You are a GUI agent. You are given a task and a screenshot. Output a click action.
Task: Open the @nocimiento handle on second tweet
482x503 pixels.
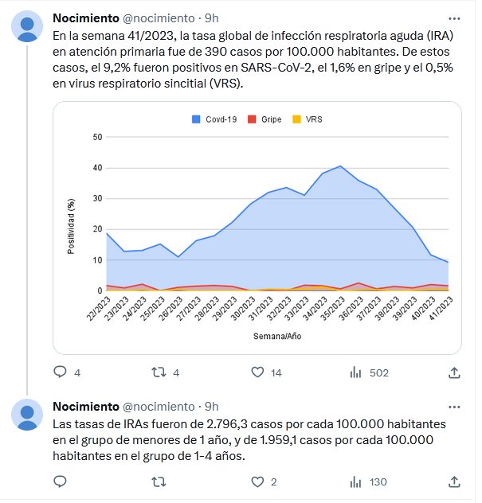pyautogui.click(x=161, y=407)
